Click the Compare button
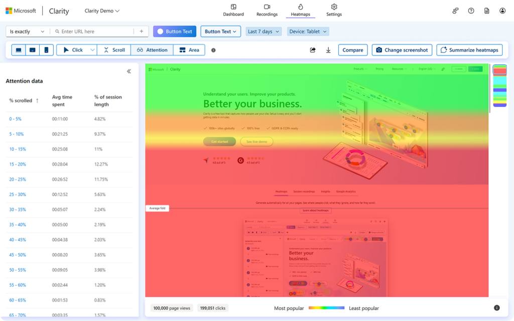 [x=353, y=50]
